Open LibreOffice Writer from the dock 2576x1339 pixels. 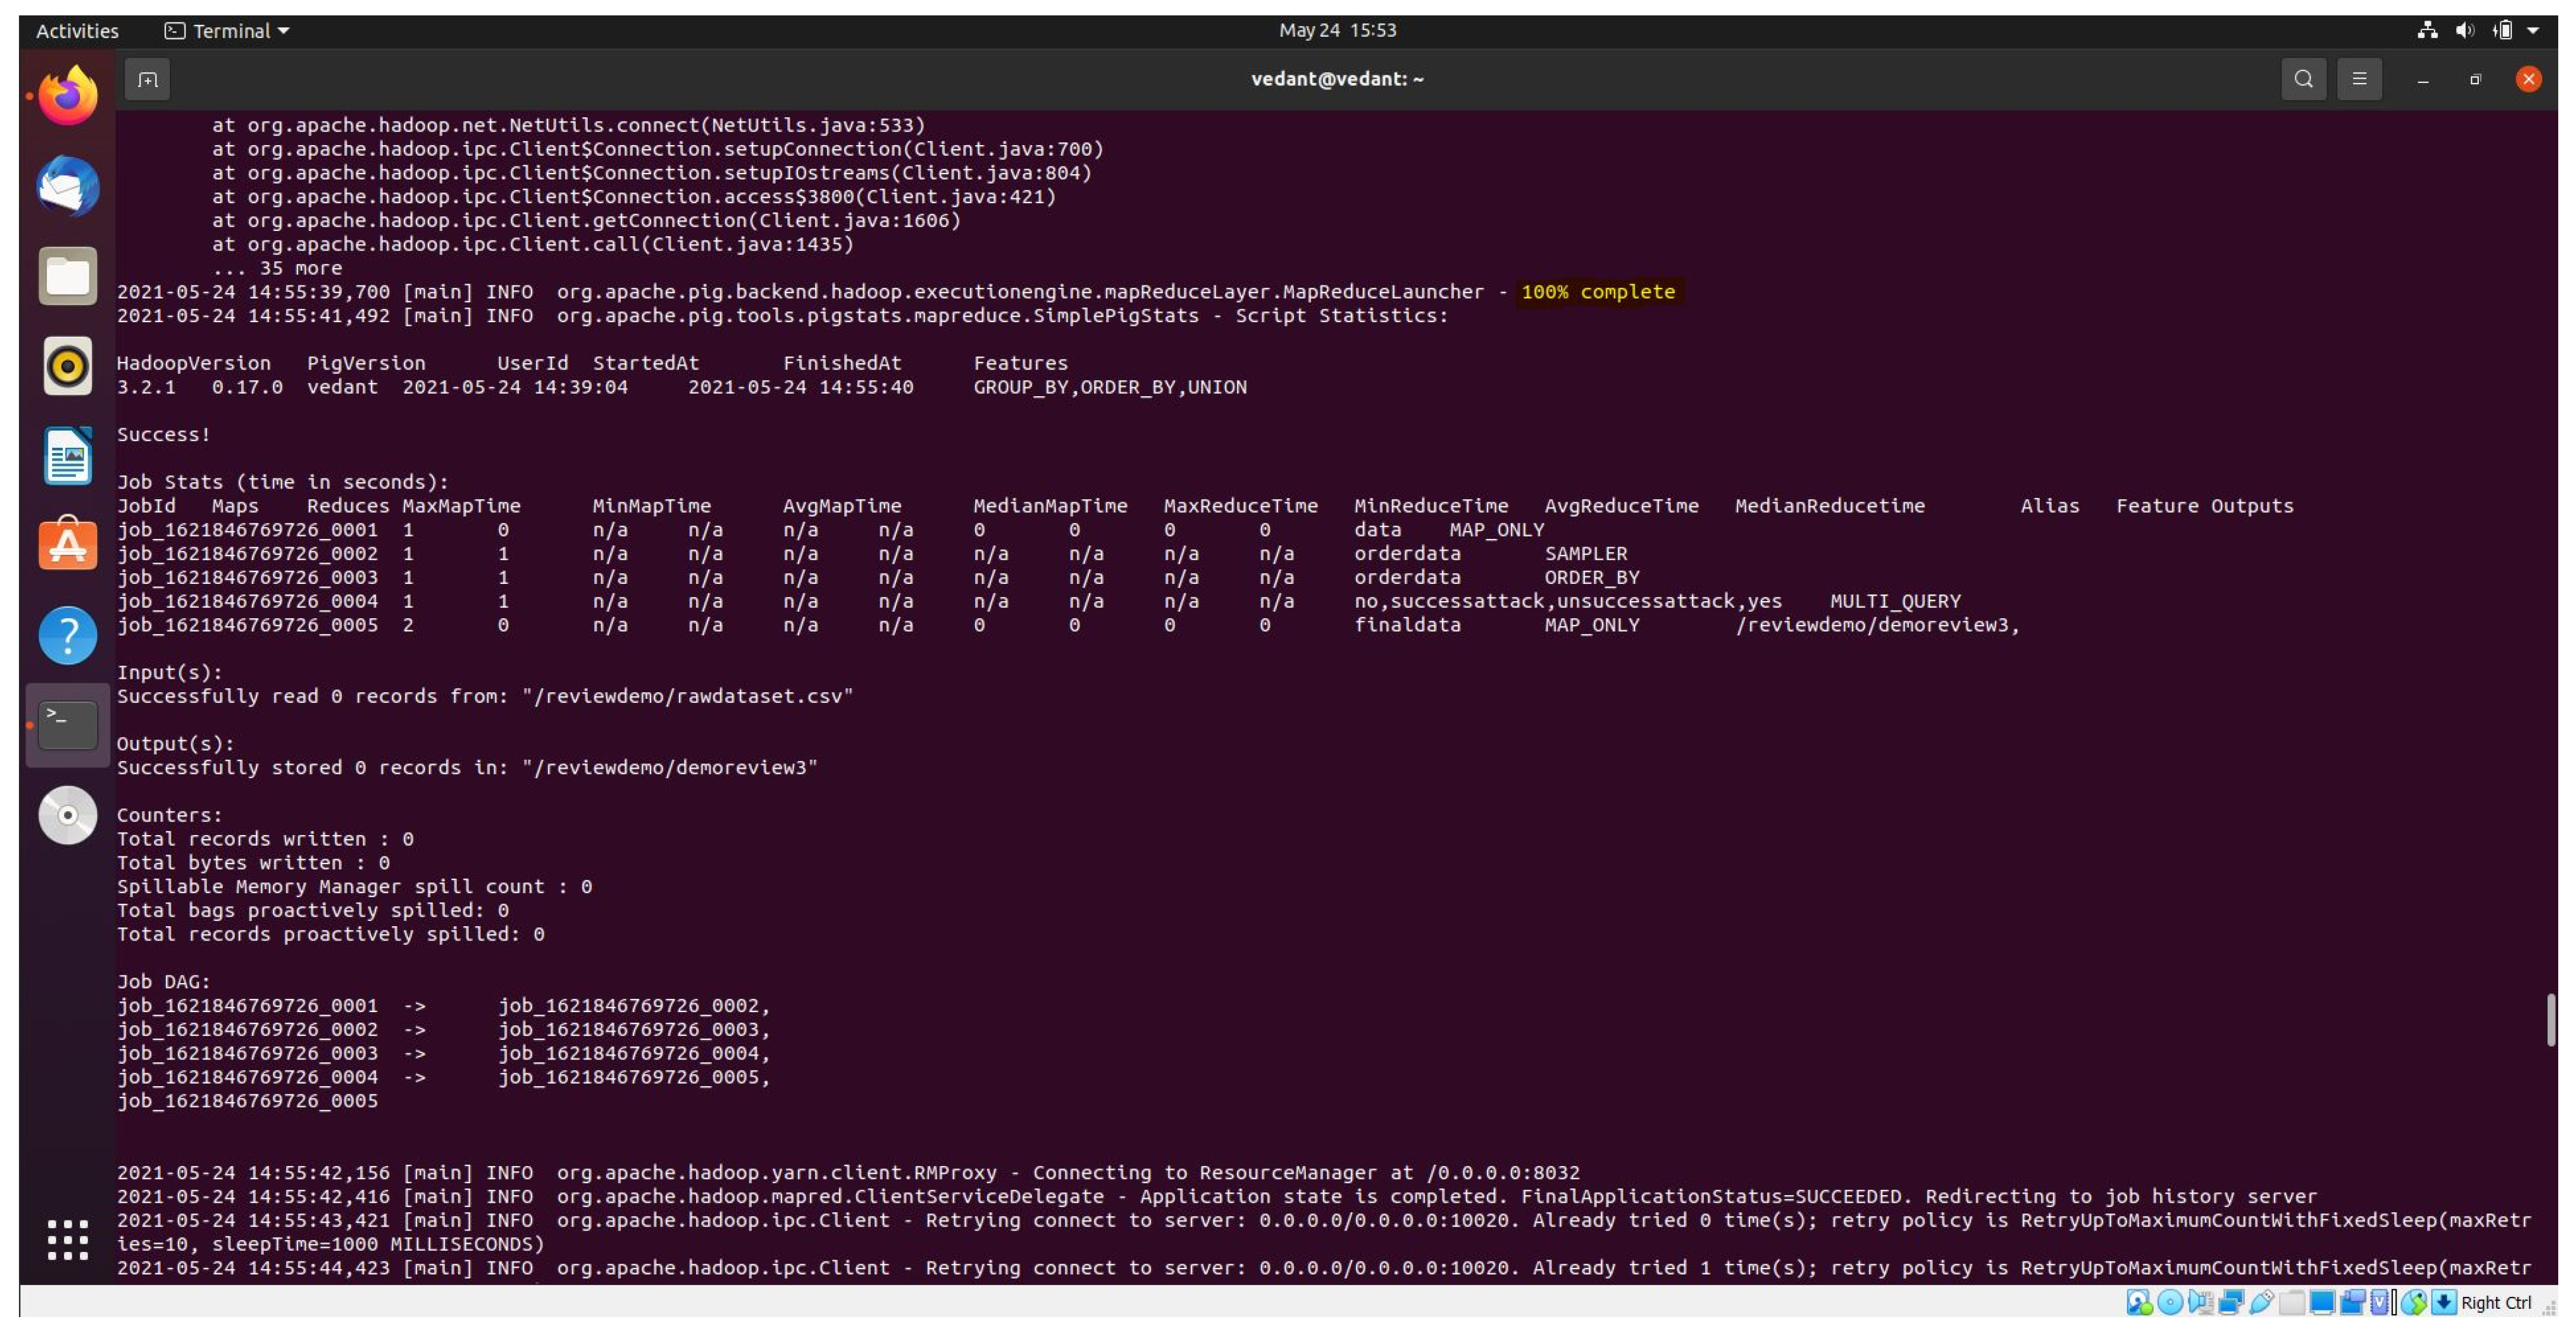[x=68, y=455]
